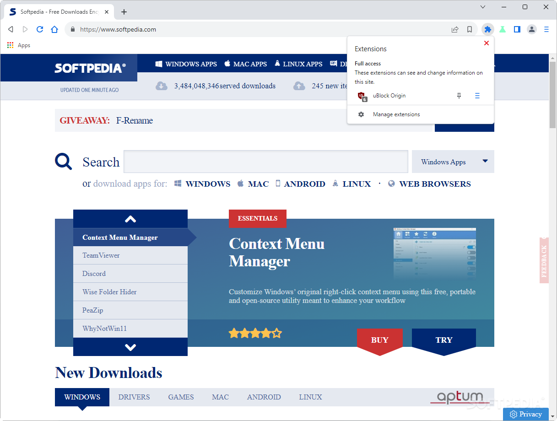Click the star rating for Context Menu Manager

[x=255, y=333]
